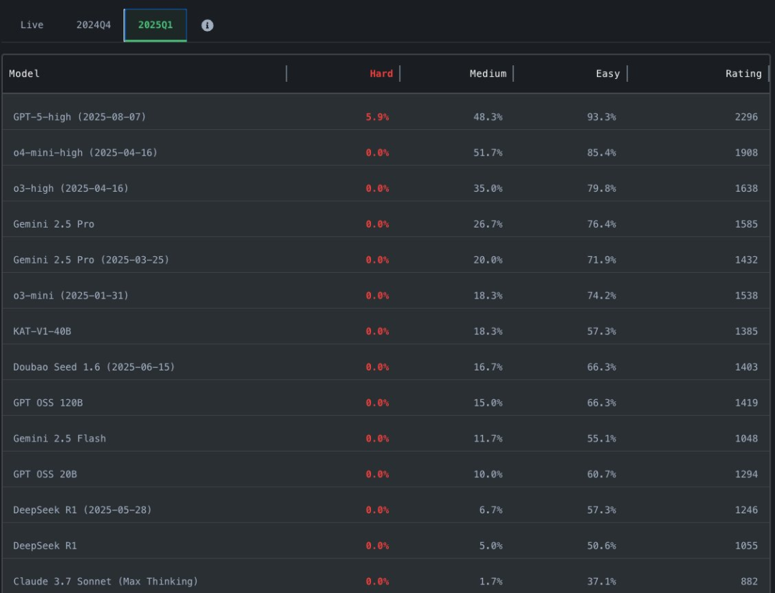Select the 2025Q1 tab
775x593 pixels.
155,24
